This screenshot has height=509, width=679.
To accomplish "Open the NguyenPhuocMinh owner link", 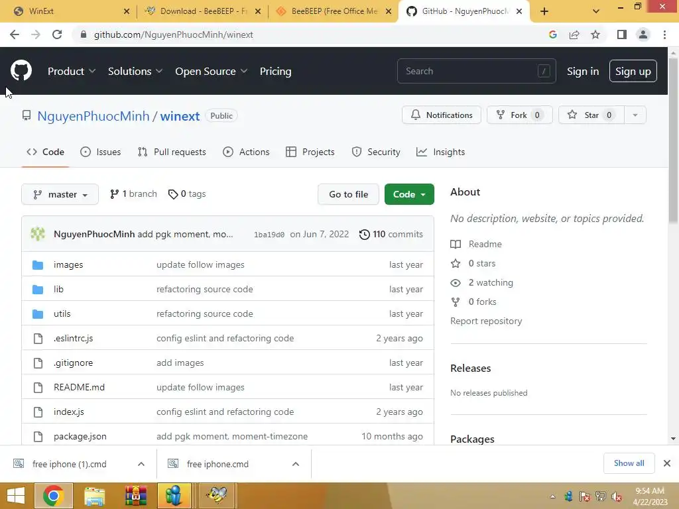I will pos(93,116).
